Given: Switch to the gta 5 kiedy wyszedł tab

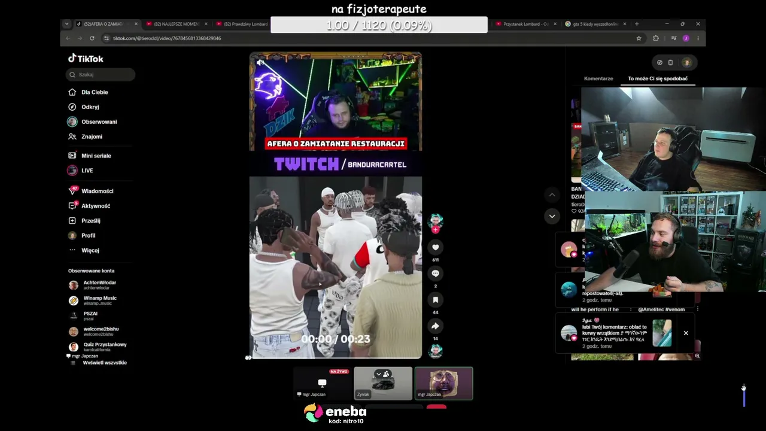Looking at the screenshot, I should pyautogui.click(x=595, y=24).
